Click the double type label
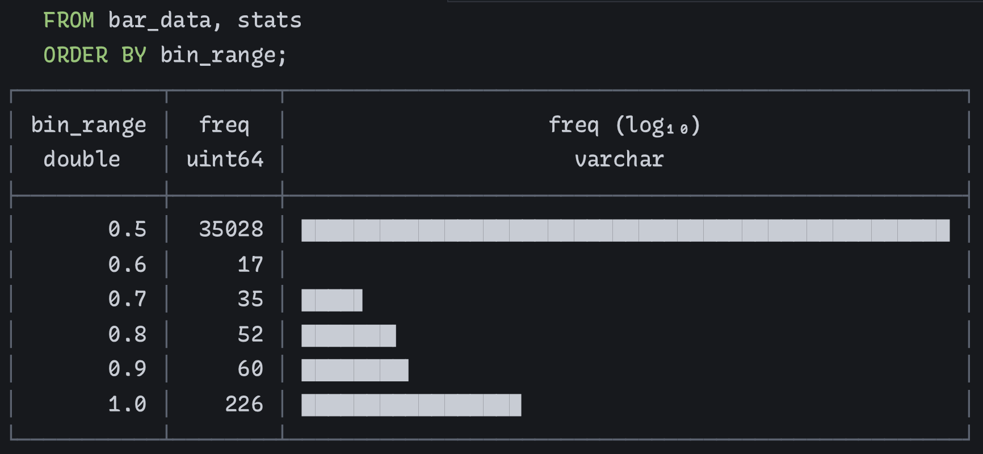Image resolution: width=983 pixels, height=454 pixels. click(82, 159)
